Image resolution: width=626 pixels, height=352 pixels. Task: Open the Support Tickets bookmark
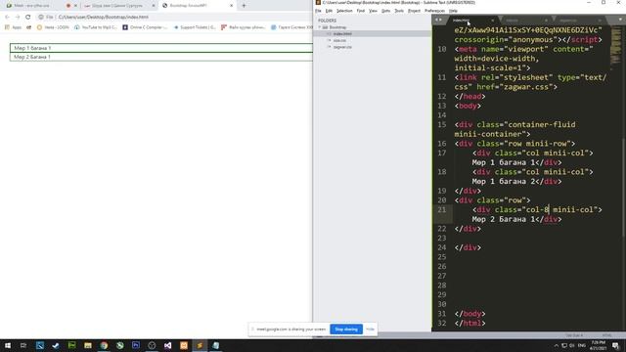coord(195,27)
